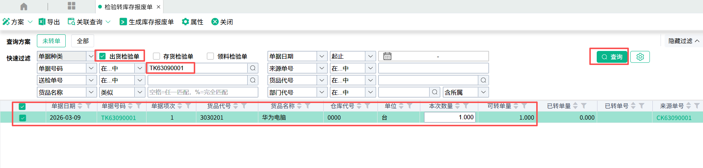Click search icon in 单据号码 value field

(253, 68)
